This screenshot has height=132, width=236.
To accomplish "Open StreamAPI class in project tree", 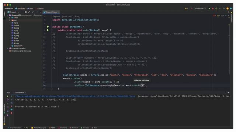I will point(17,46).
